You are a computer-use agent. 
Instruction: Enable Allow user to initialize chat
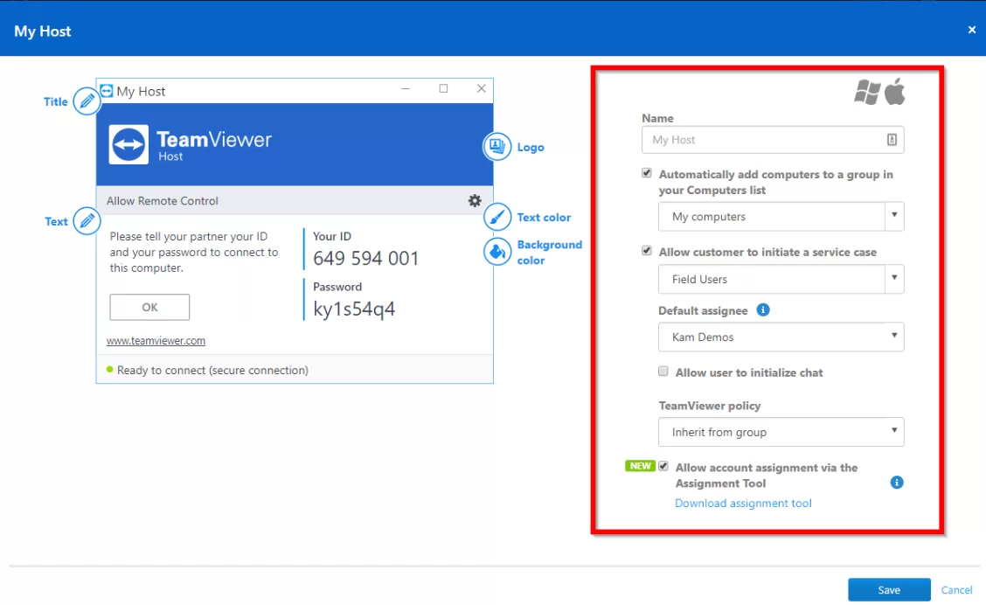[663, 371]
